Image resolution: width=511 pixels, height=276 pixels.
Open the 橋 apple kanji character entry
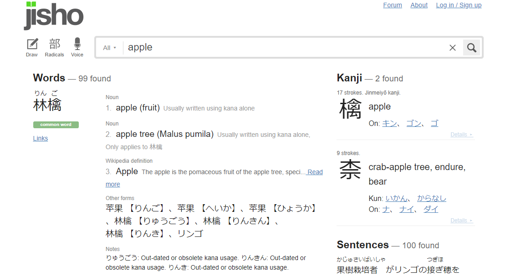coord(350,109)
